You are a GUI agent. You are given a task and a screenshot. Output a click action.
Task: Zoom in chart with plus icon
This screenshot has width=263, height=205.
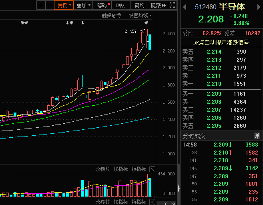point(41,5)
